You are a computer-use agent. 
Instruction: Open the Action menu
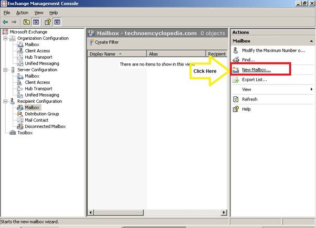pos(22,13)
